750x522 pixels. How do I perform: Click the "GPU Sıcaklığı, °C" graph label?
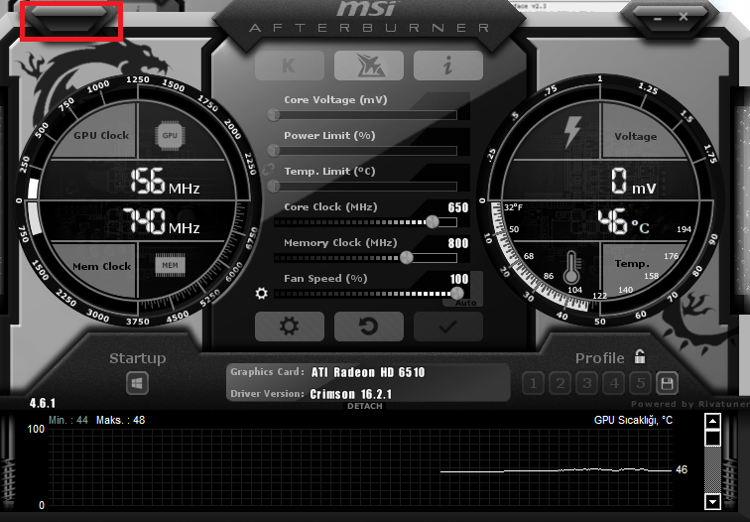pyautogui.click(x=633, y=420)
